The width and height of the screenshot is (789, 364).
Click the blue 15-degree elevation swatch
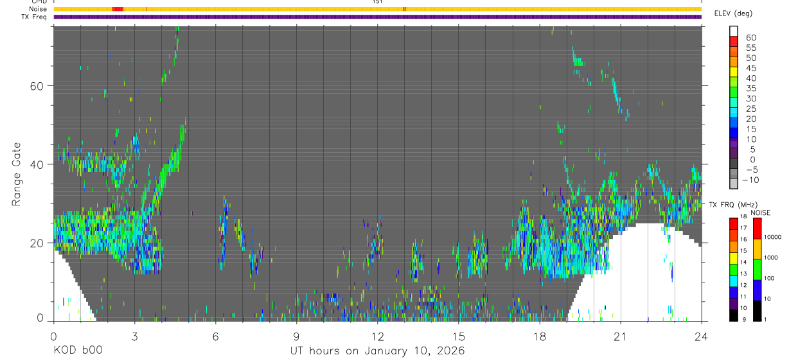tap(734, 132)
